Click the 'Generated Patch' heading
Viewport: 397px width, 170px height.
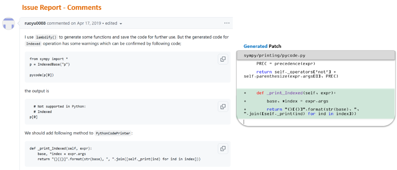pyautogui.click(x=262, y=46)
